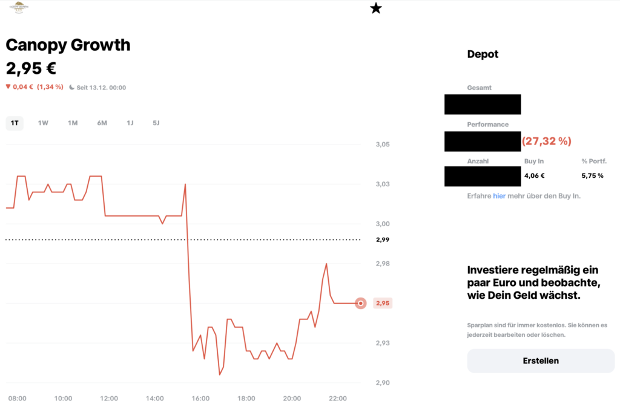The height and width of the screenshot is (404, 620).
Task: Click the 4,06 € Buy In value
Action: pos(535,176)
